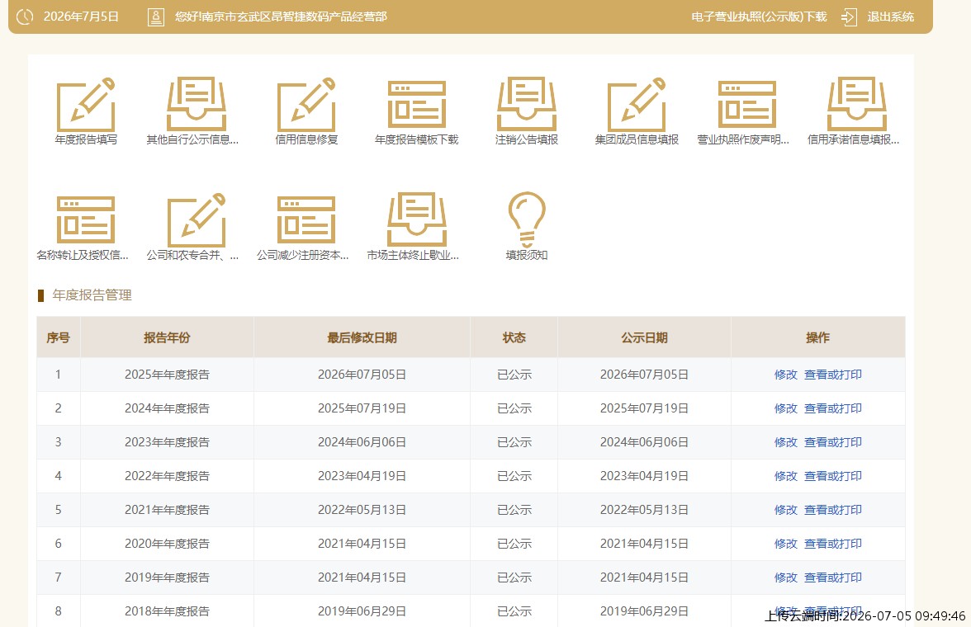Open the 市场主体终止歇业 icon
The image size is (971, 627).
(417, 219)
